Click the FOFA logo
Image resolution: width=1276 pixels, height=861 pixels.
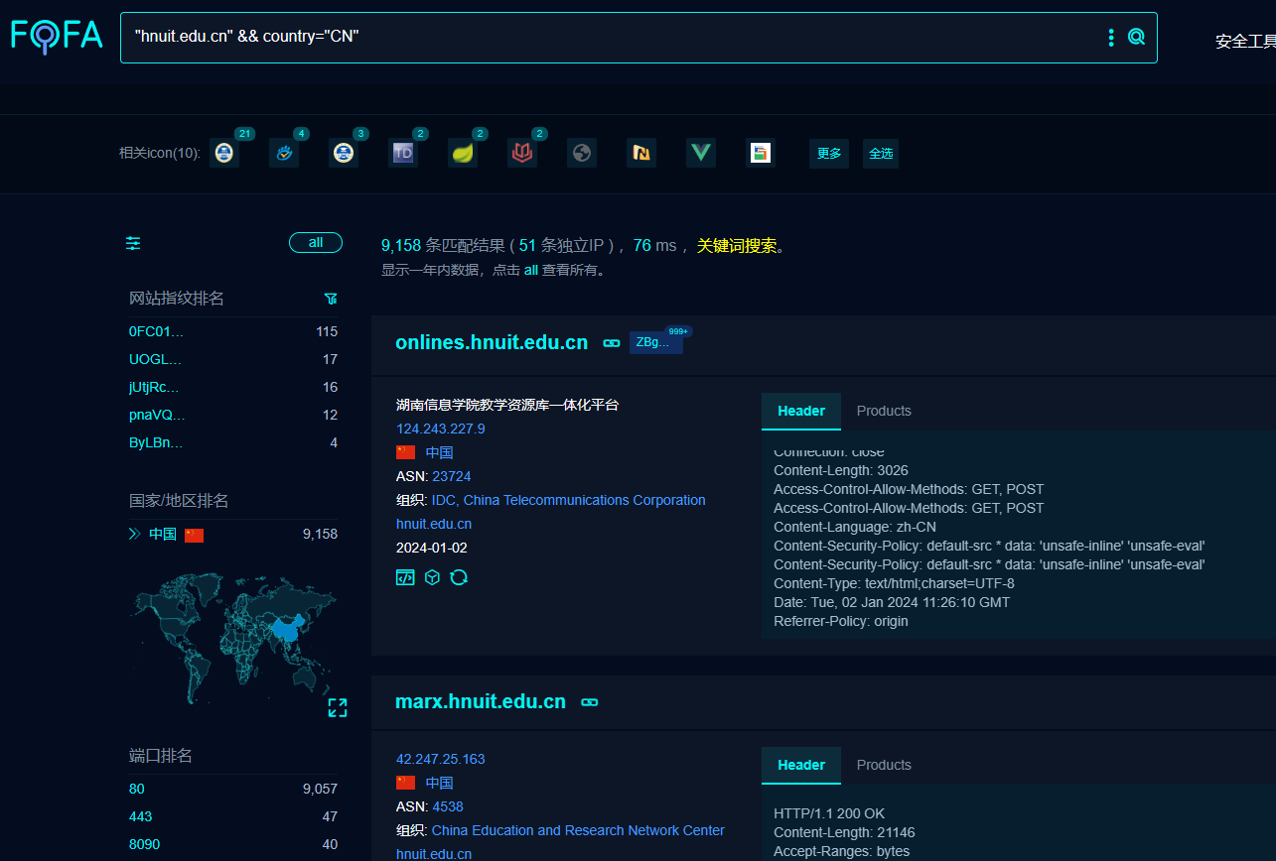tap(57, 37)
